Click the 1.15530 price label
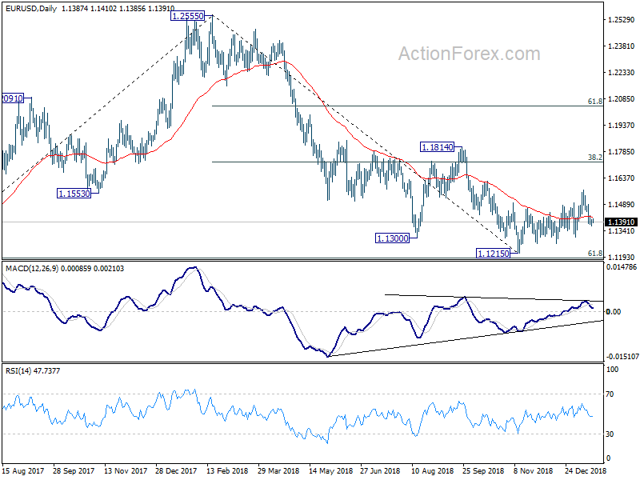The width and height of the screenshot is (640, 480). 74,194
